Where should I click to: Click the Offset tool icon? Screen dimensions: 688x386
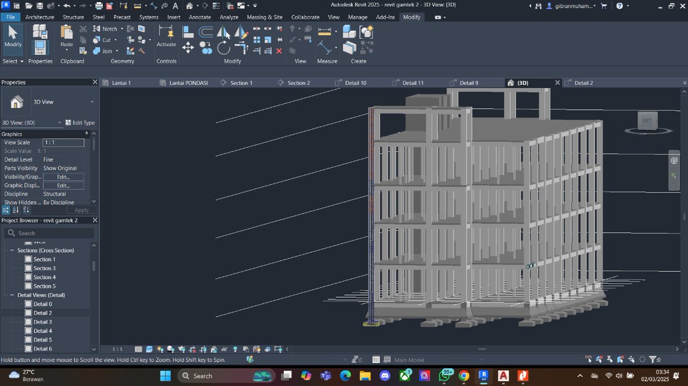(206, 33)
